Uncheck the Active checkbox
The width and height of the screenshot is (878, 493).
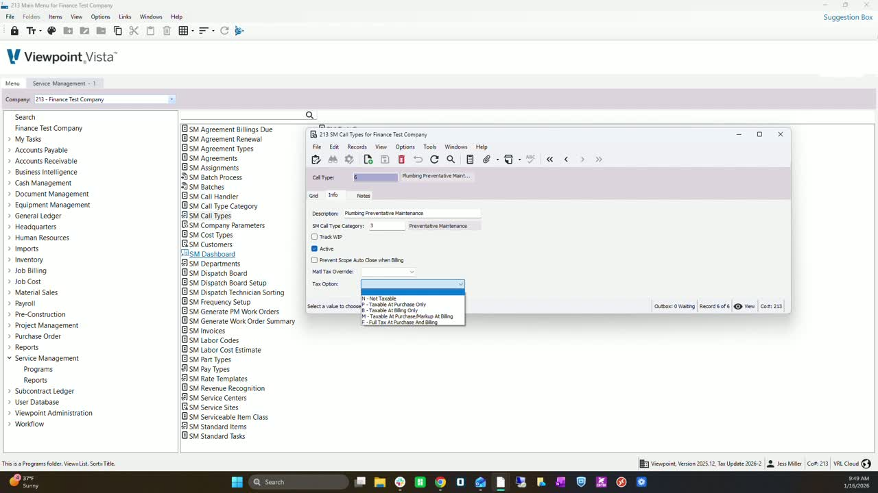pyautogui.click(x=315, y=249)
